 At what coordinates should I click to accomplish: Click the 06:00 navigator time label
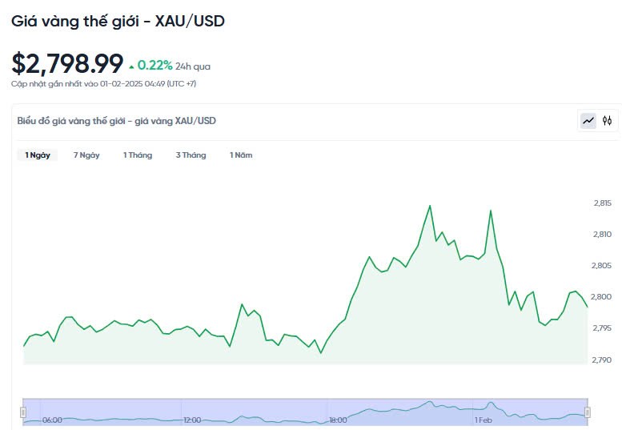(52, 420)
